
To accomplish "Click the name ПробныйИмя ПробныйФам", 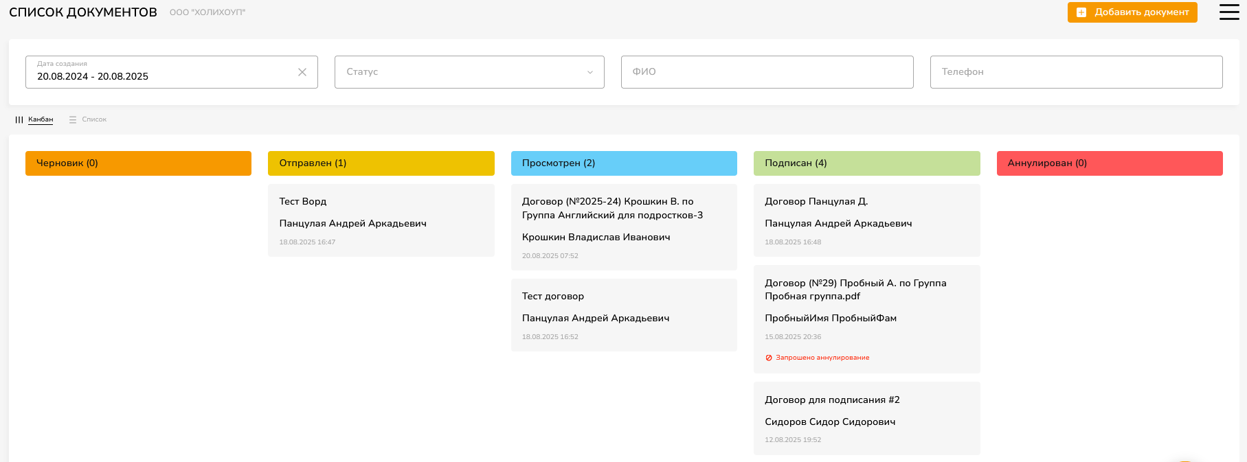I will pyautogui.click(x=831, y=319).
